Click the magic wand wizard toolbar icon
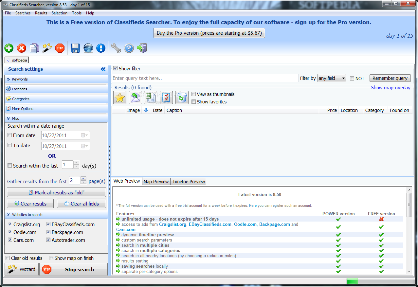418x287 pixels. point(47,48)
